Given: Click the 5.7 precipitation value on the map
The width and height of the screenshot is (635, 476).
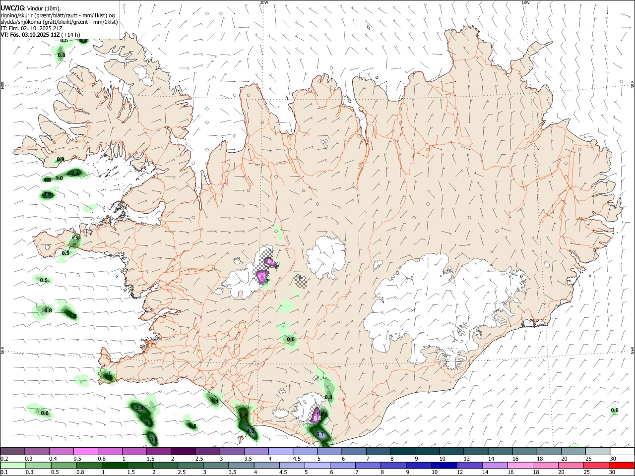Looking at the screenshot, I should pos(320,435).
